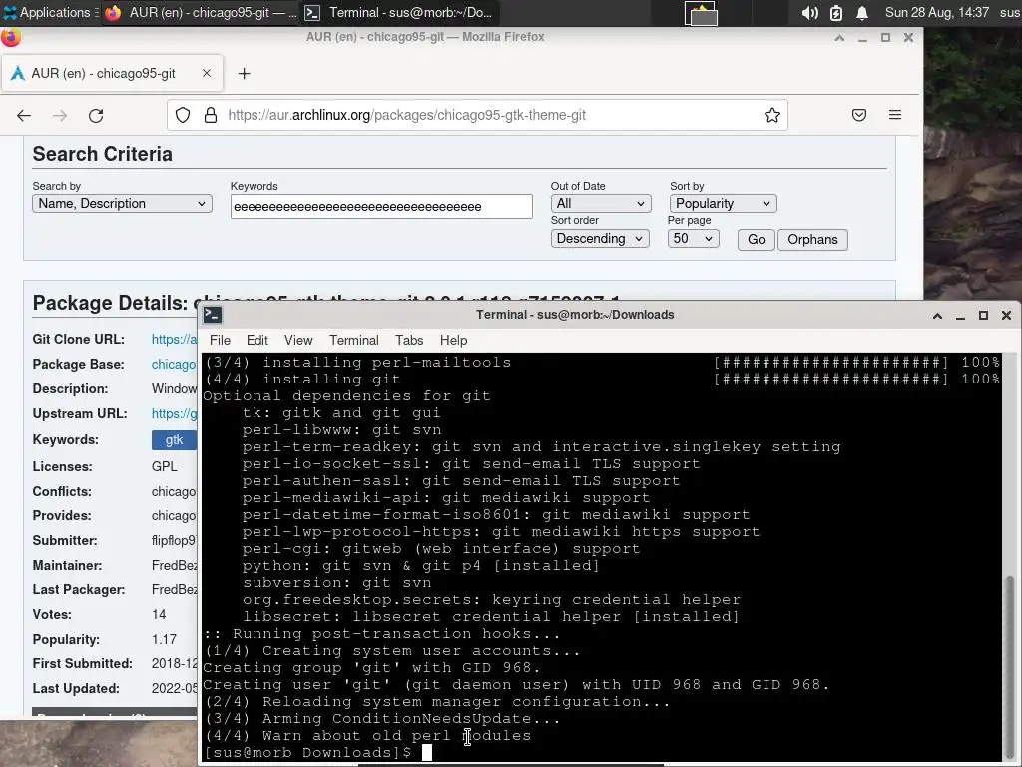The width and height of the screenshot is (1022, 767).
Task: Click the flipflop9 submitter name
Action: pyautogui.click(x=174, y=540)
